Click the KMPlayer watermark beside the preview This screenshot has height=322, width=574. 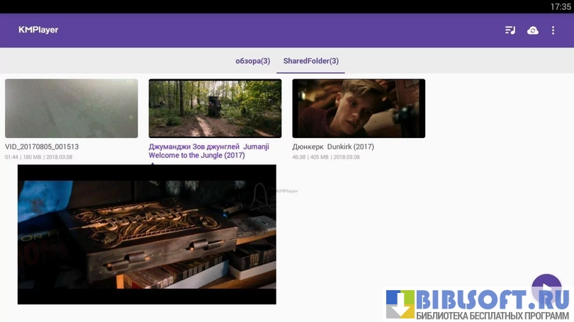click(x=287, y=191)
